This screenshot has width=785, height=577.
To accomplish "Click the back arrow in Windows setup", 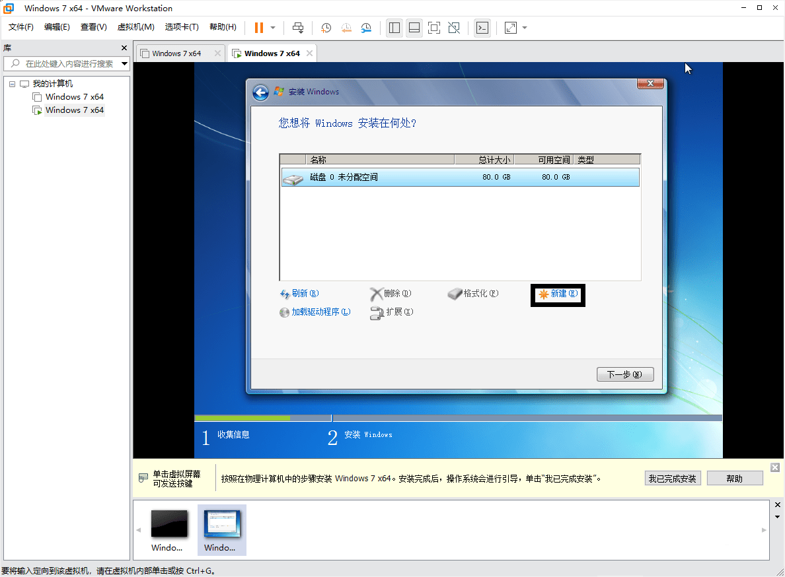I will [x=260, y=92].
